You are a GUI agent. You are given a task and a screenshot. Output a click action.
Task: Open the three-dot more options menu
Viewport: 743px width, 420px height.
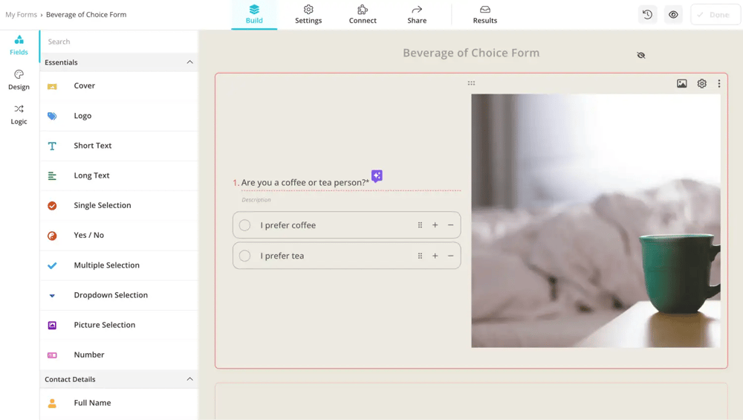pos(718,84)
